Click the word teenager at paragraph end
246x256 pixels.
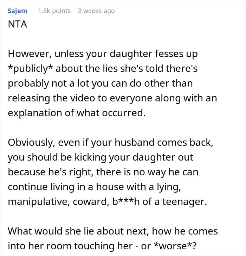(x=184, y=202)
